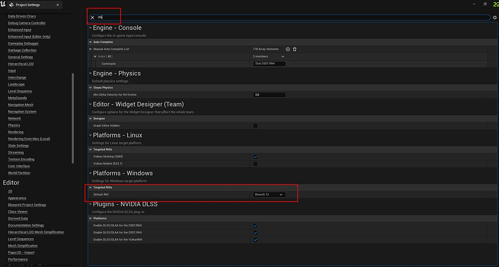This screenshot has height=267, width=499.
Task: Open the Streaming settings page
Action: (x=16, y=152)
